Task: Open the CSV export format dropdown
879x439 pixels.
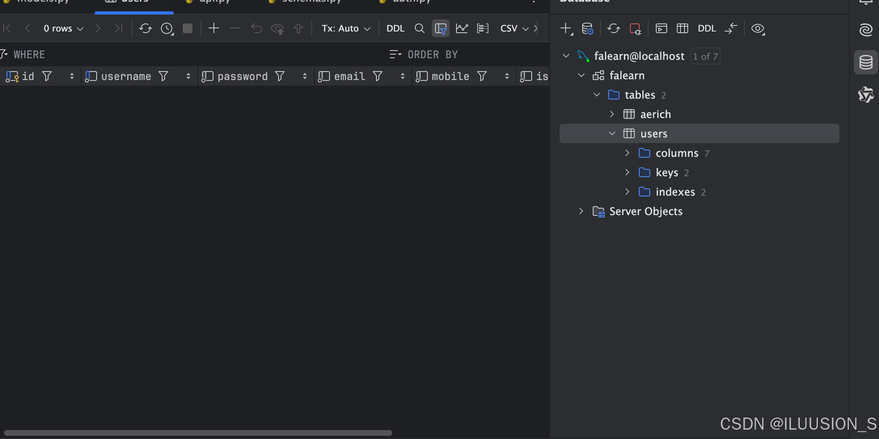Action: (x=514, y=28)
